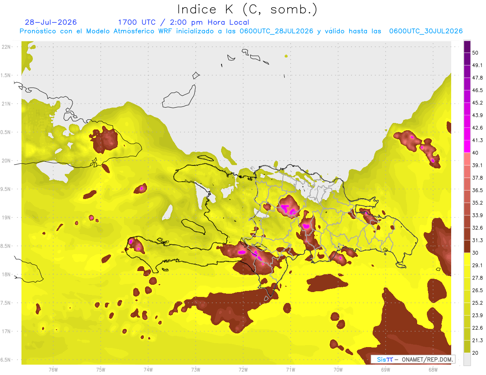Screen dimensions: 486x375
Task: Pick the gray legend swatch below 20
Action: [467, 359]
